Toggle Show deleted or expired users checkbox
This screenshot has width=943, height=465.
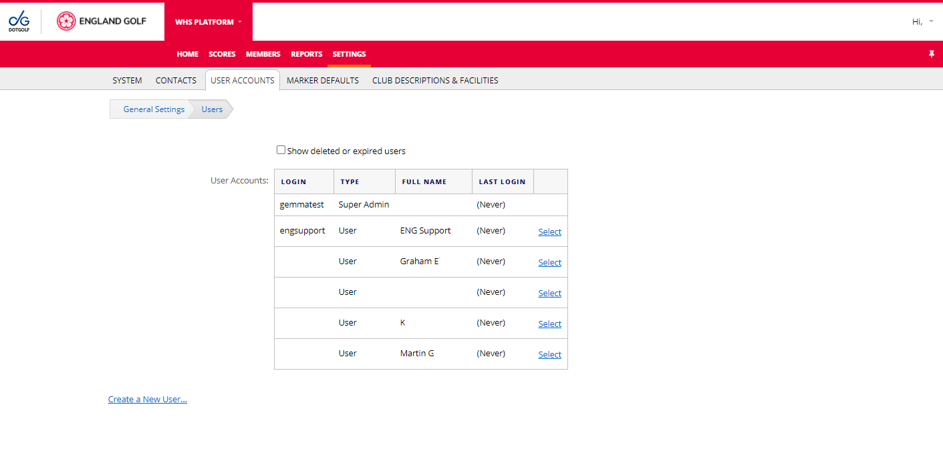pos(281,150)
